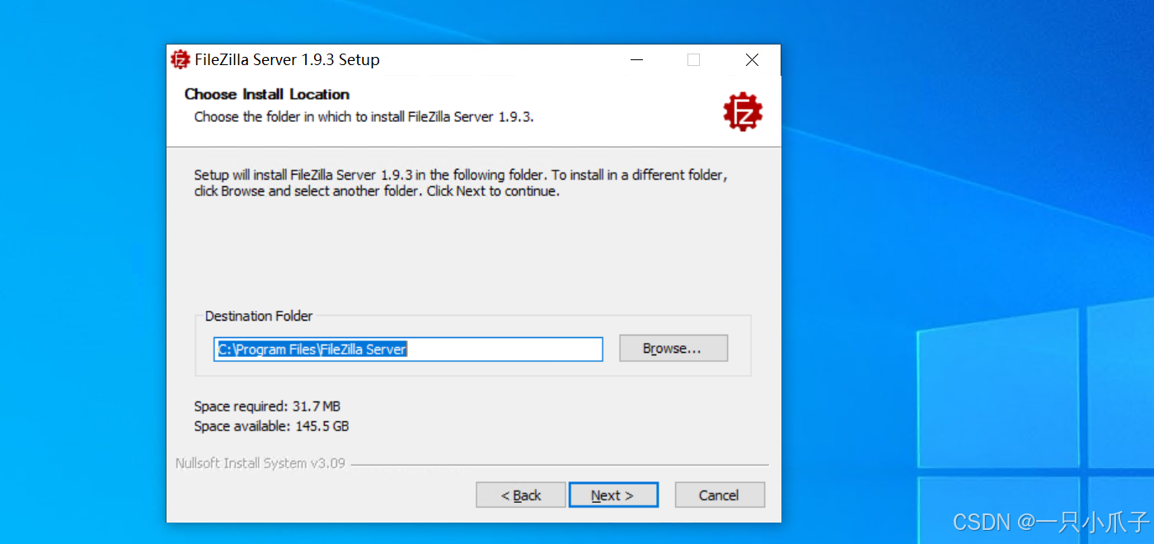This screenshot has width=1154, height=544.
Task: Cancel the FileZilla Server setup
Action: click(720, 495)
